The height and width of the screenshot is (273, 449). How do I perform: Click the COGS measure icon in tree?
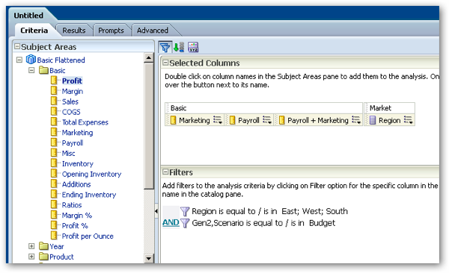(x=54, y=111)
